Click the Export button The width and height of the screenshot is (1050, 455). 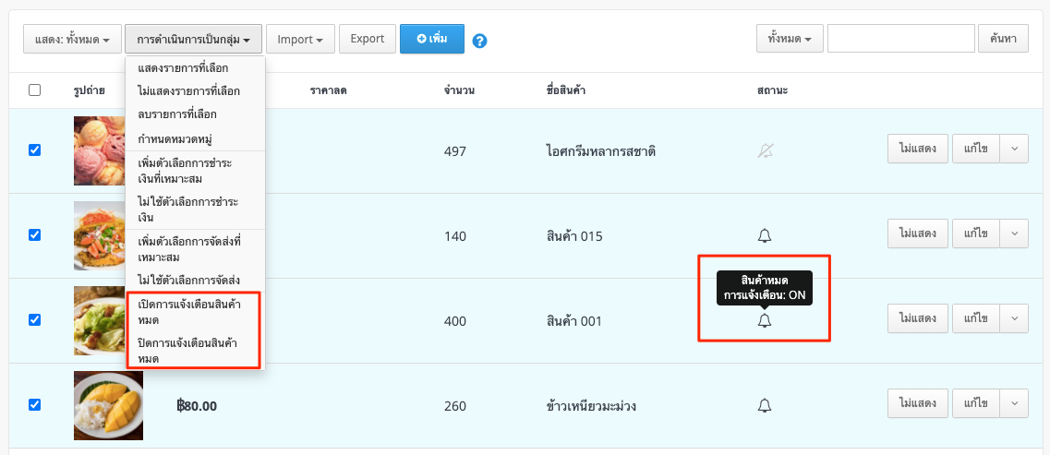point(368,39)
